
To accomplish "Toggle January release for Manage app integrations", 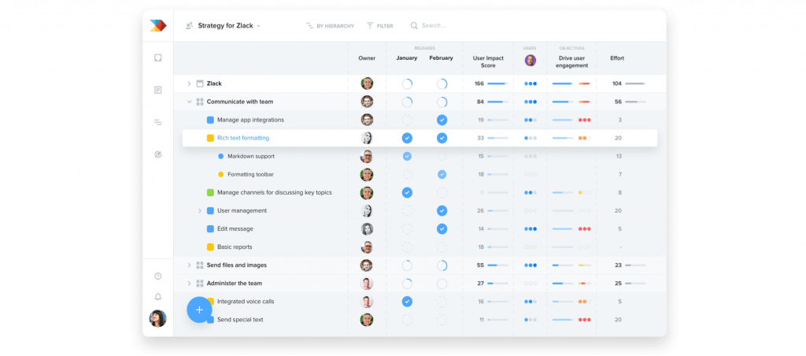I will [x=407, y=120].
